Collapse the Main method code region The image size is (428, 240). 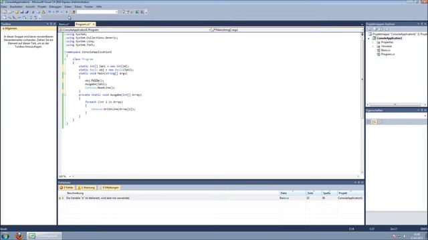[66, 73]
